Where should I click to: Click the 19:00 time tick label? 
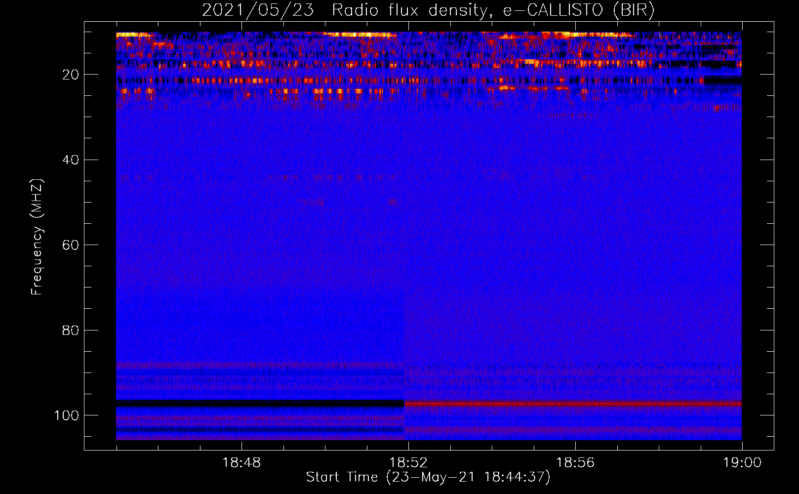(x=742, y=463)
